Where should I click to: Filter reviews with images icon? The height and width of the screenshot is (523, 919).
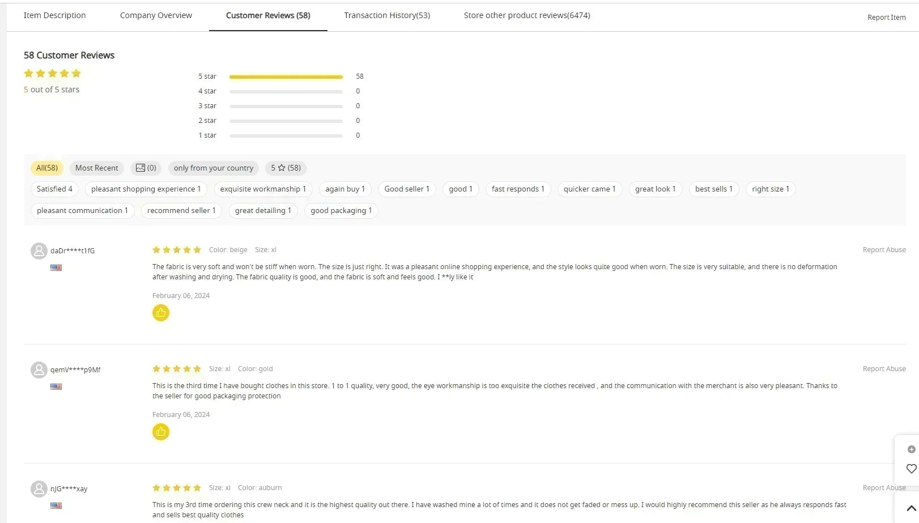pyautogui.click(x=146, y=168)
